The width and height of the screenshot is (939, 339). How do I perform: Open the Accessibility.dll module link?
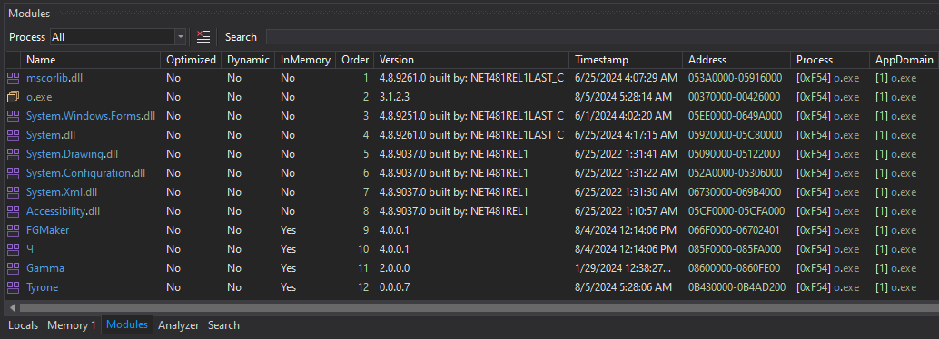click(63, 211)
